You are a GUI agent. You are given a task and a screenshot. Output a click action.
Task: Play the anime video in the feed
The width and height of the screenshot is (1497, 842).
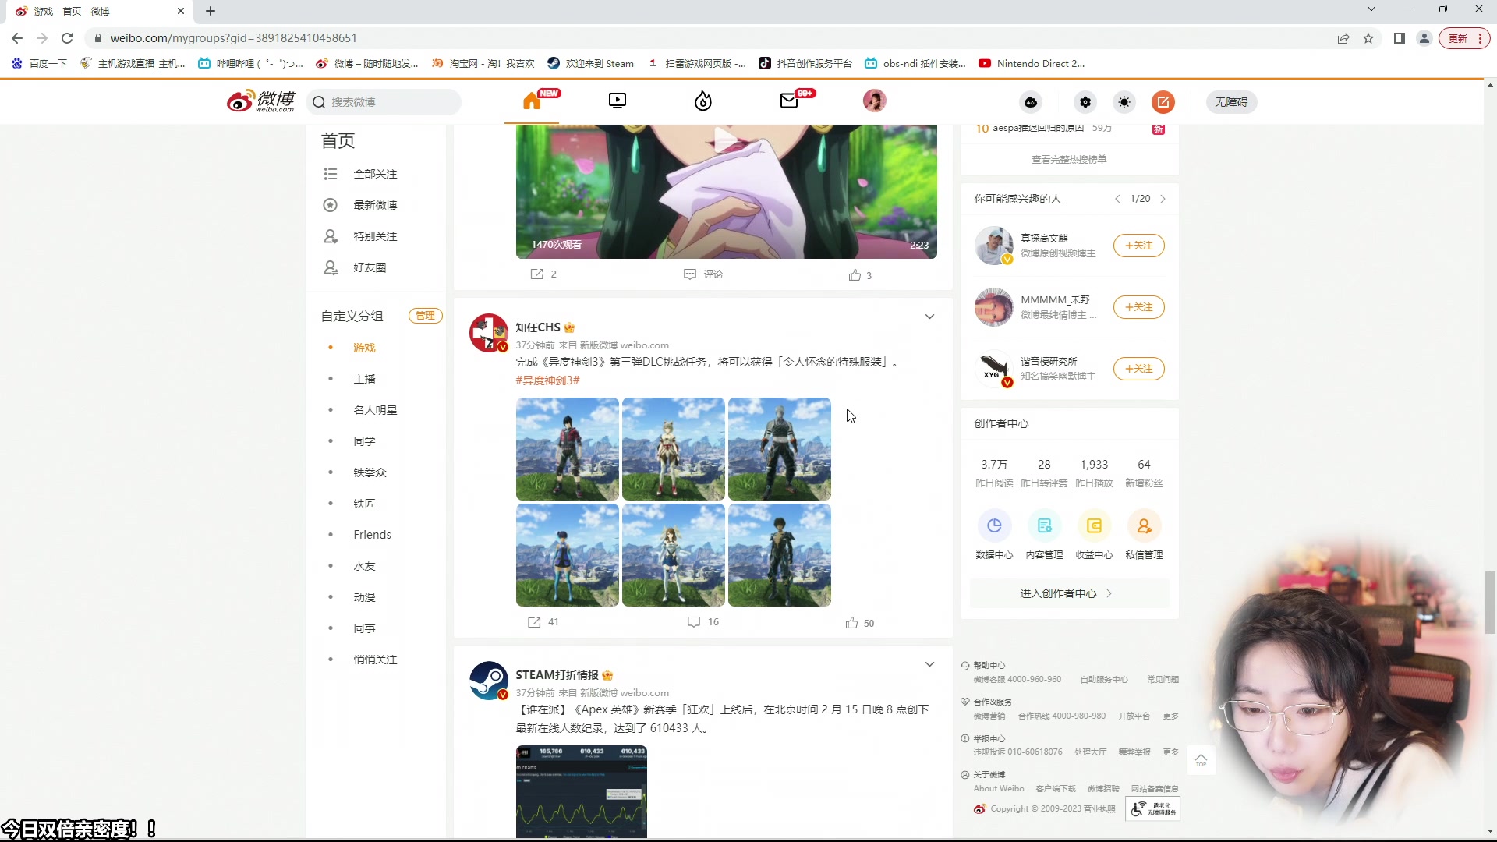pyautogui.click(x=726, y=140)
